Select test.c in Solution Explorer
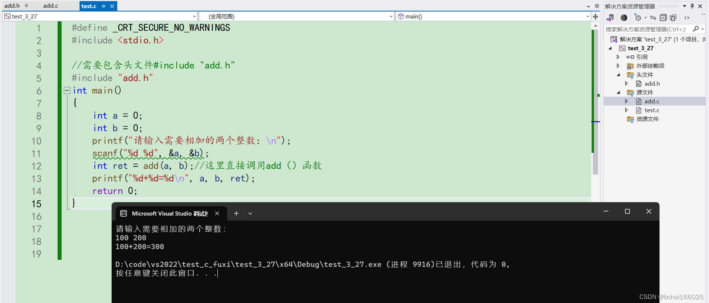 [652, 110]
